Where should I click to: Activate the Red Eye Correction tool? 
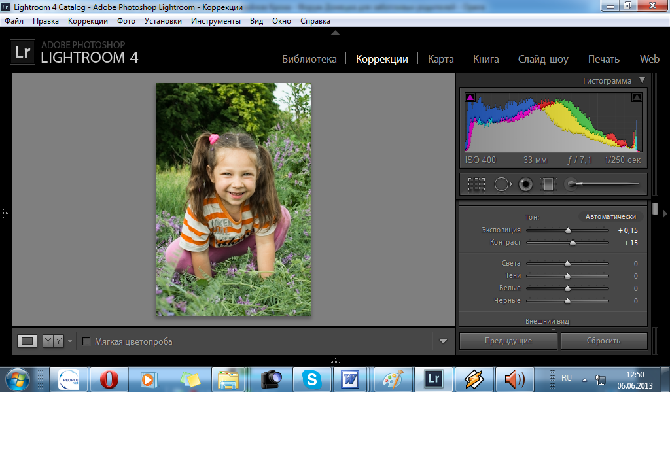[525, 184]
